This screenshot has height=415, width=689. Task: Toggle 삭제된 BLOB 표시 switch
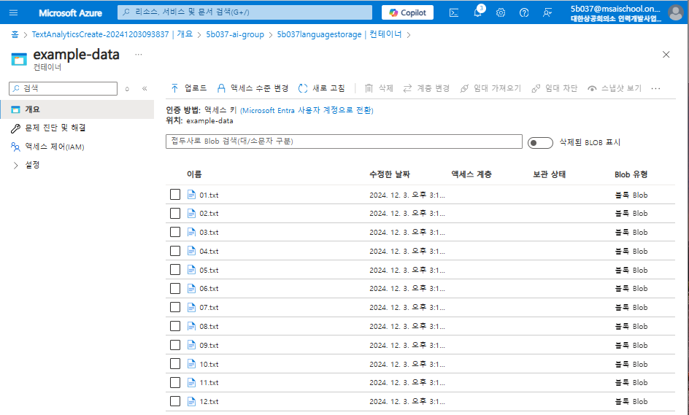[x=540, y=143]
